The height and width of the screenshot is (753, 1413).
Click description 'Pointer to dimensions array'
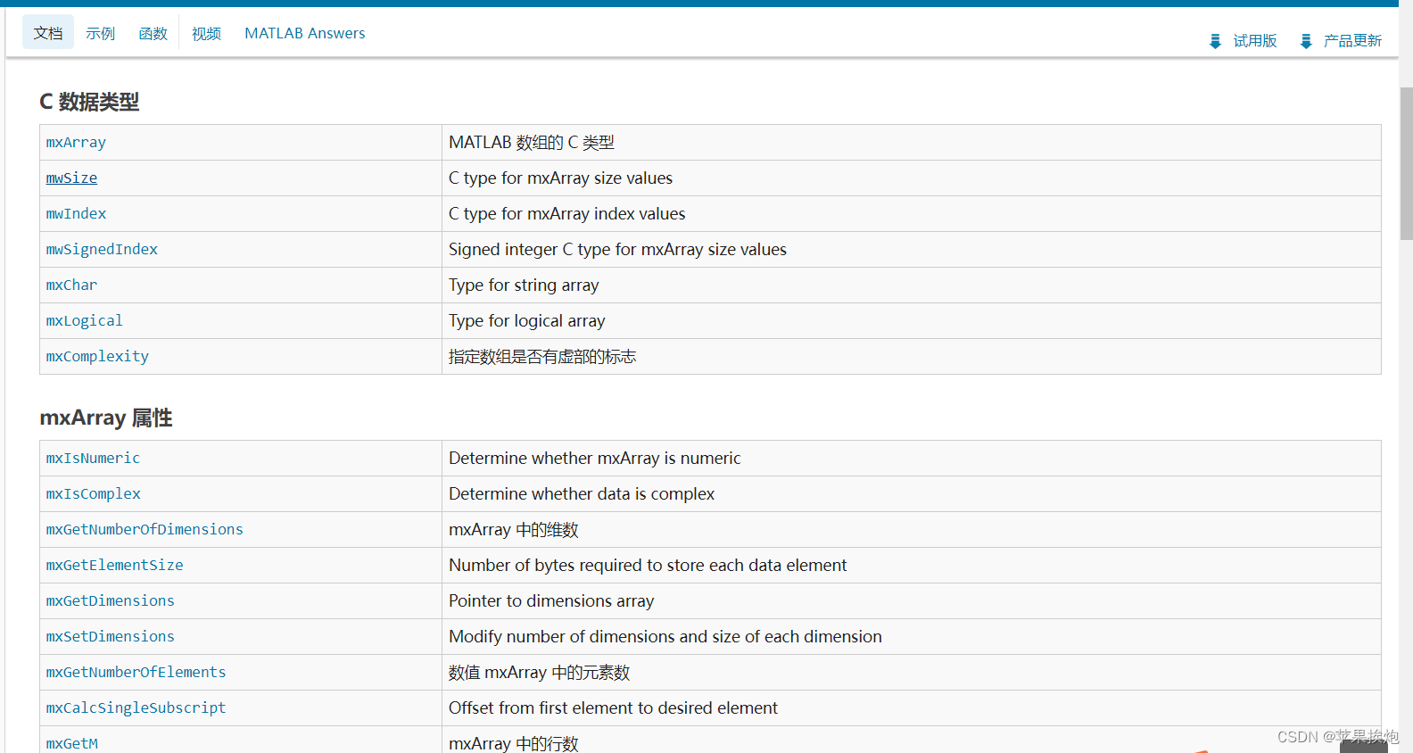[x=551, y=601]
